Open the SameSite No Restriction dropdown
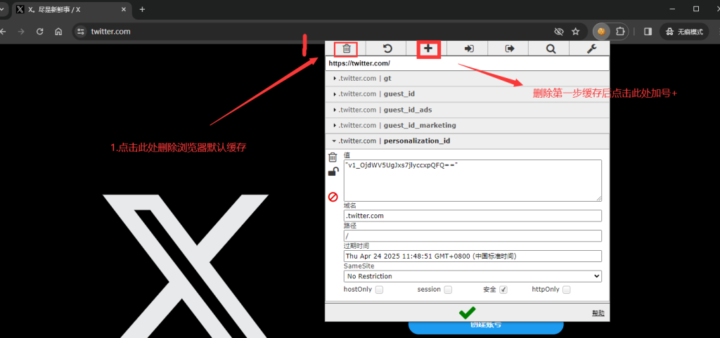 tap(472, 276)
